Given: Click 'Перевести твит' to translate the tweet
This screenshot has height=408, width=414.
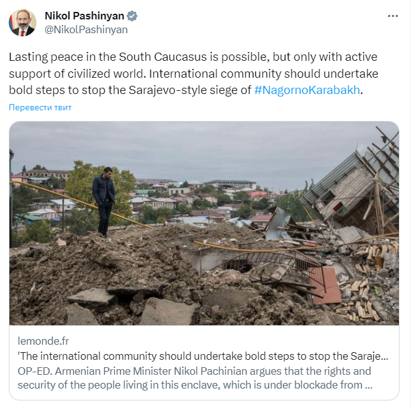Looking at the screenshot, I should click(x=40, y=108).
